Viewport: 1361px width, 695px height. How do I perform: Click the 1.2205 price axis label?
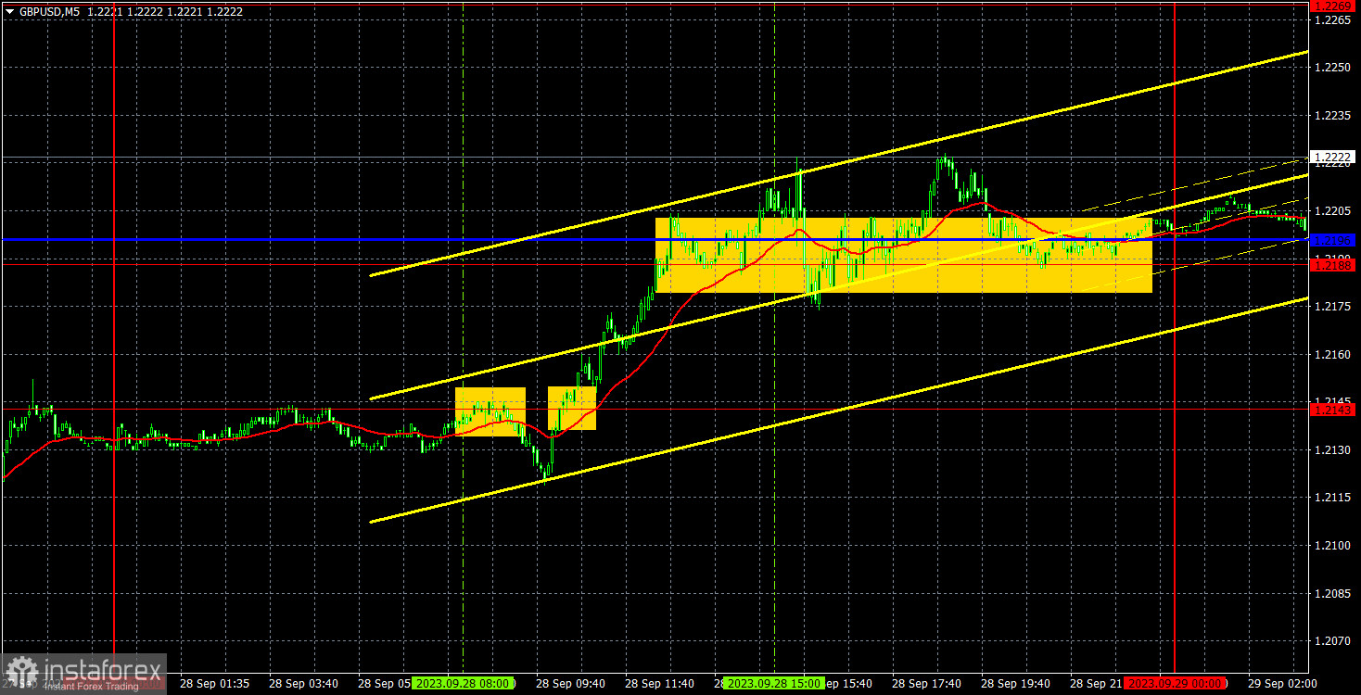pos(1331,211)
